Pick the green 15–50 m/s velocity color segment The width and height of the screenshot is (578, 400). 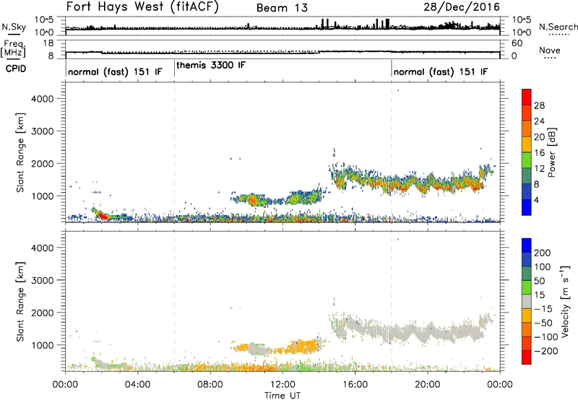pyautogui.click(x=527, y=287)
